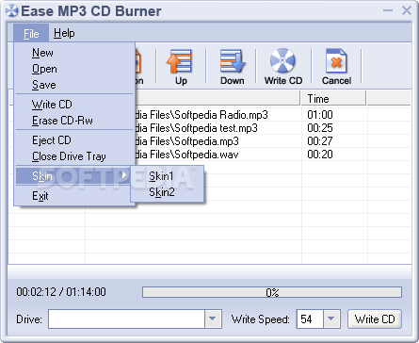Choose Skin1 from the submenu
Screen dimensions: 419x343
(x=168, y=176)
